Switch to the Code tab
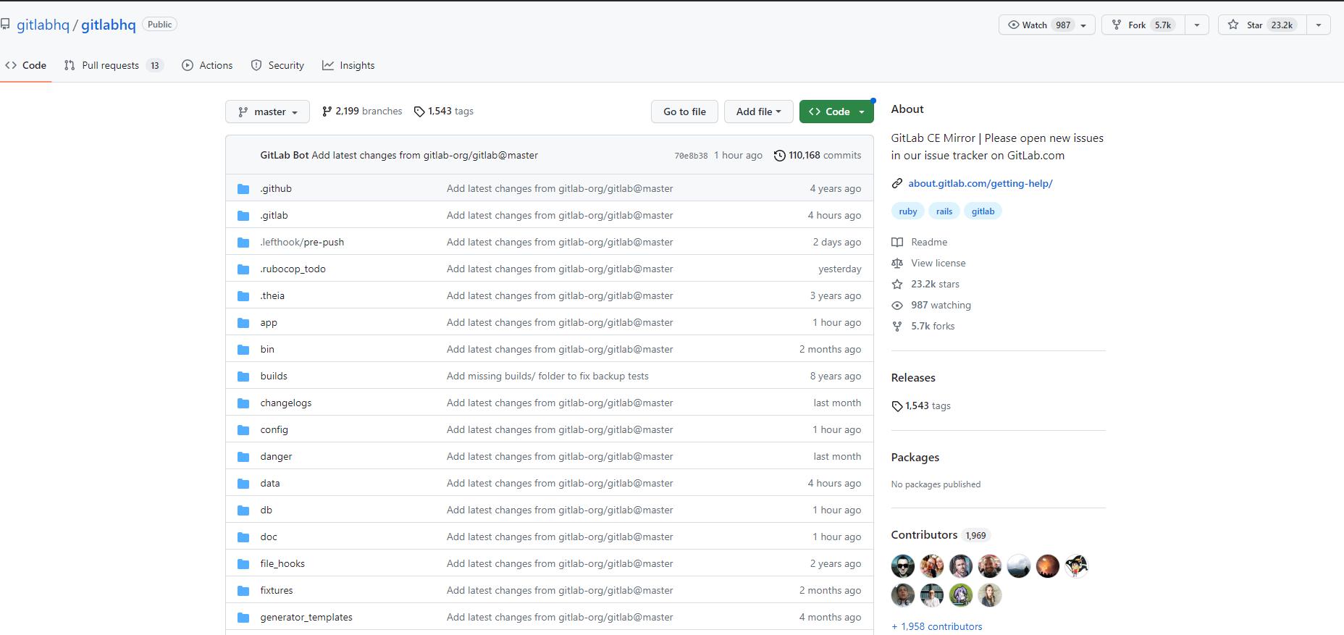The image size is (1344, 635). 25,65
